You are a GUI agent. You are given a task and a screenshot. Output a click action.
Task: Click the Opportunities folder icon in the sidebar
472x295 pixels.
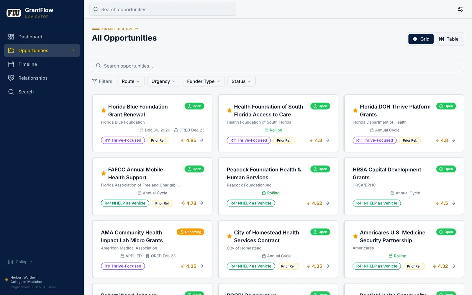click(x=11, y=50)
